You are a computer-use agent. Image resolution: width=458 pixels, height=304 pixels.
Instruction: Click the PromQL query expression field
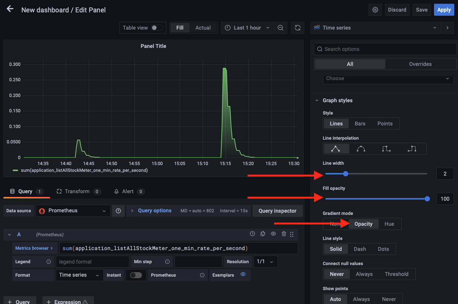tap(178, 248)
